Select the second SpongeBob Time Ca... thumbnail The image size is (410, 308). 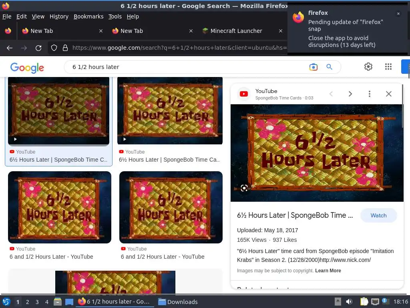(x=170, y=111)
